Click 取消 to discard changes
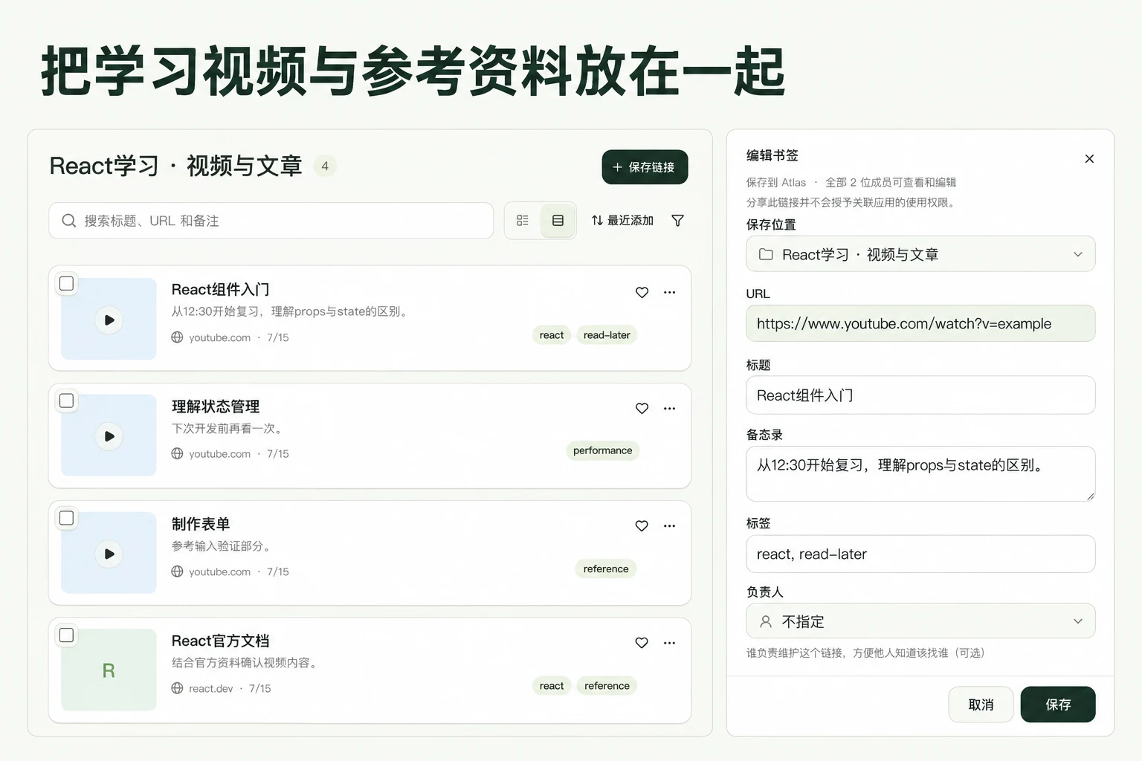The width and height of the screenshot is (1142, 761). tap(981, 705)
